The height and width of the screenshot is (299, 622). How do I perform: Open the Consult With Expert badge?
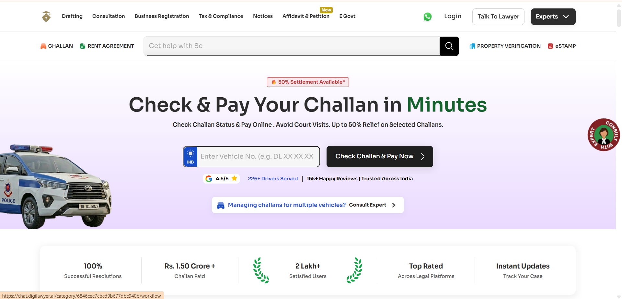coord(604,135)
